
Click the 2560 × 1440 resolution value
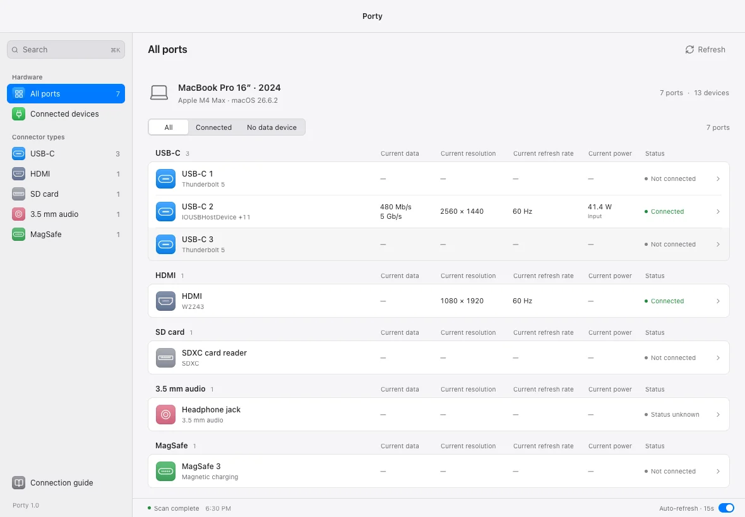tap(462, 212)
